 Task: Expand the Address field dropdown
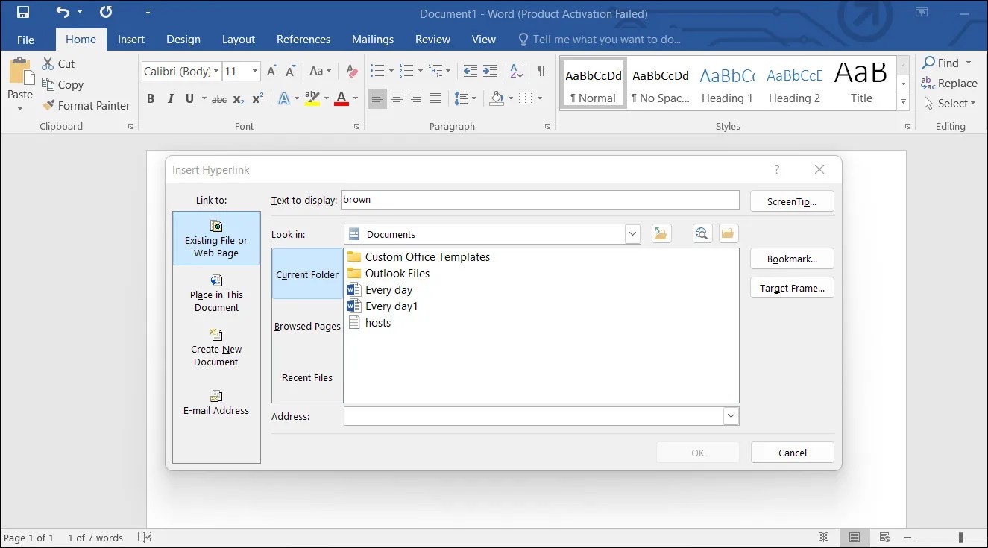coord(731,416)
